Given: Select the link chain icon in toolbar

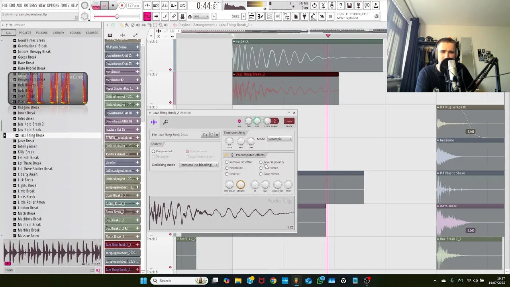Looking at the screenshot, I should point(174,16).
